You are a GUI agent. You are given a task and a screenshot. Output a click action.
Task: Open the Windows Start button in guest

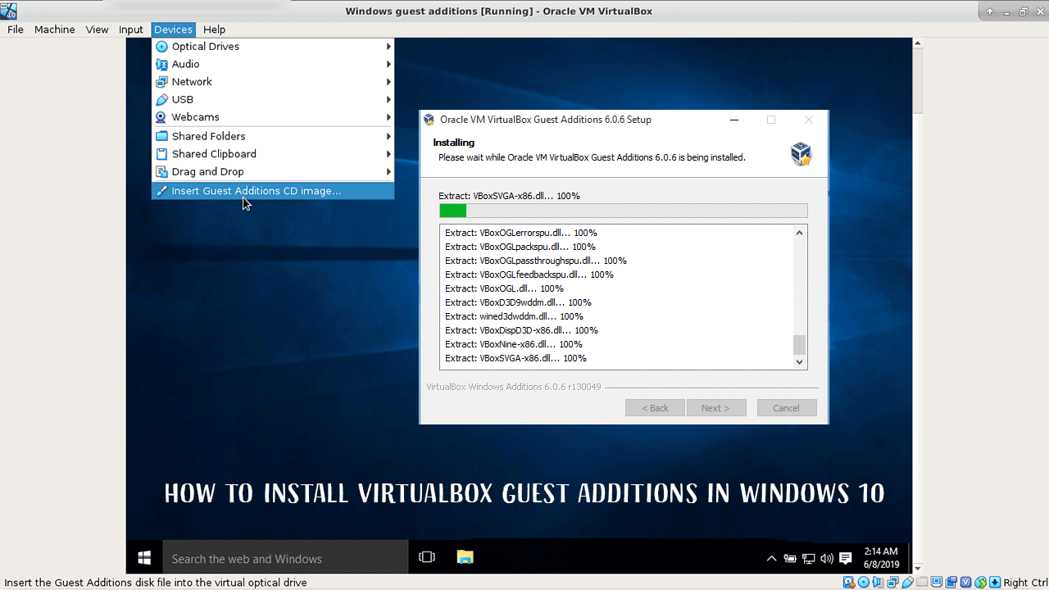click(144, 558)
